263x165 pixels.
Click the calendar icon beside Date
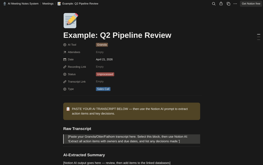tap(65, 59)
